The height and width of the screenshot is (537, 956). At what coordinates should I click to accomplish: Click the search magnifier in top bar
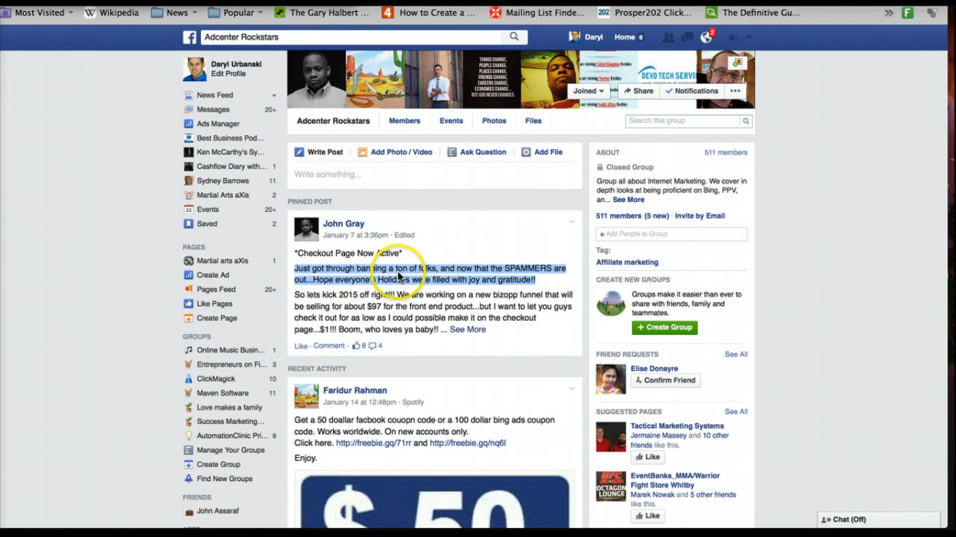pos(514,36)
